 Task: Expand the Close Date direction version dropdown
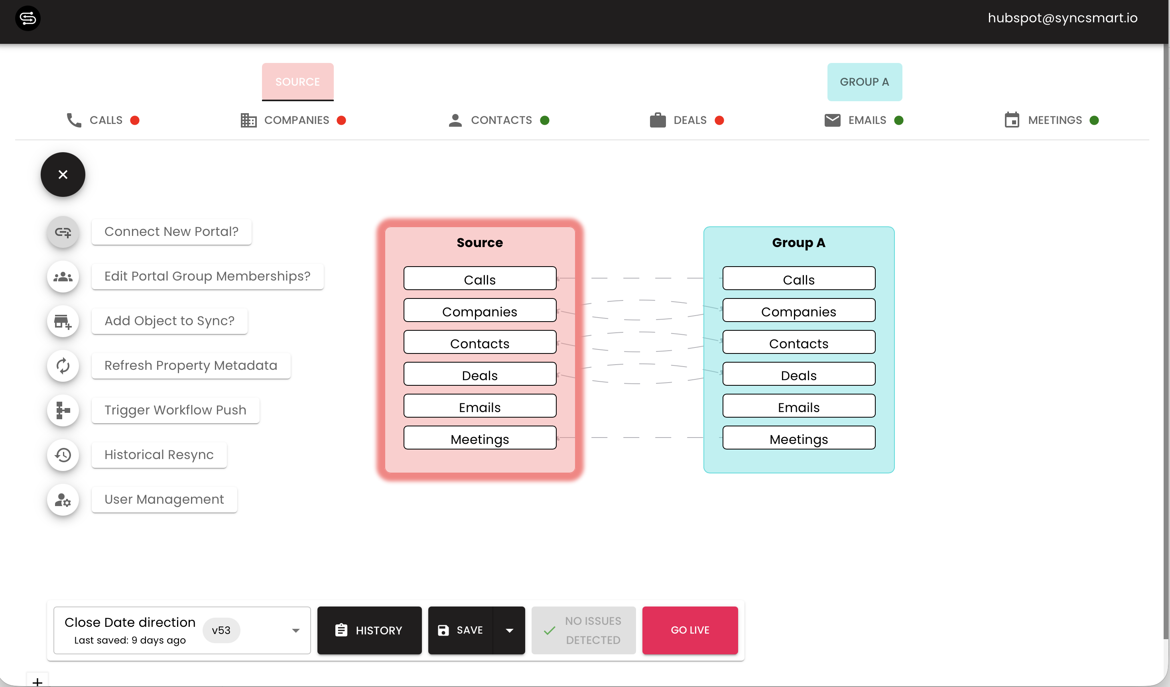click(295, 630)
